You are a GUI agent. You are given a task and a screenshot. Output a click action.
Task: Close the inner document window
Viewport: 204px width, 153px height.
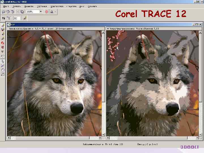point(201,24)
